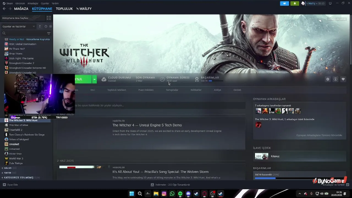Open Instagram from the taskbar
The width and height of the screenshot is (352, 198).
coord(164,194)
